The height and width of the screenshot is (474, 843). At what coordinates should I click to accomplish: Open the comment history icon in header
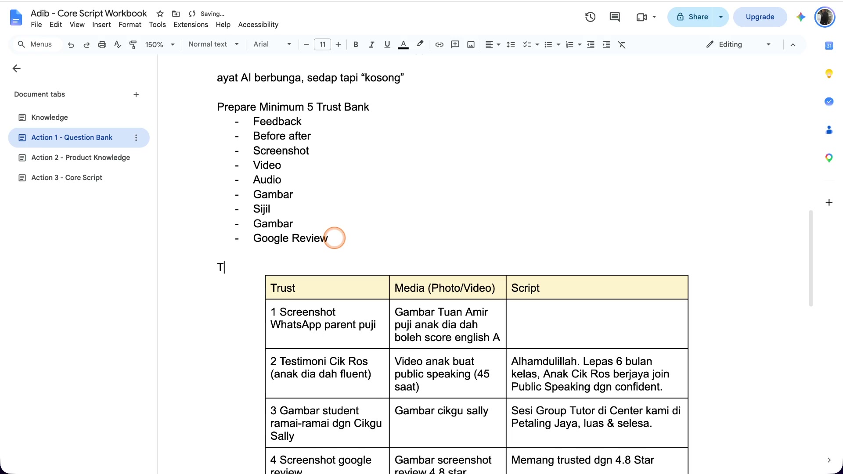coord(615,17)
